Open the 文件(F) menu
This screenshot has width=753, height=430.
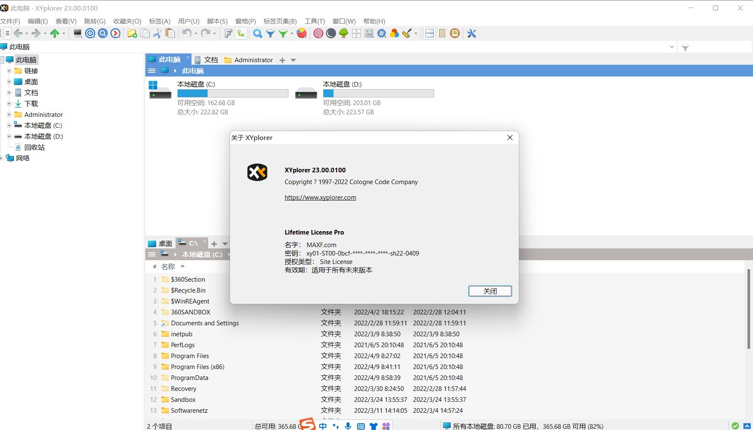click(x=10, y=21)
